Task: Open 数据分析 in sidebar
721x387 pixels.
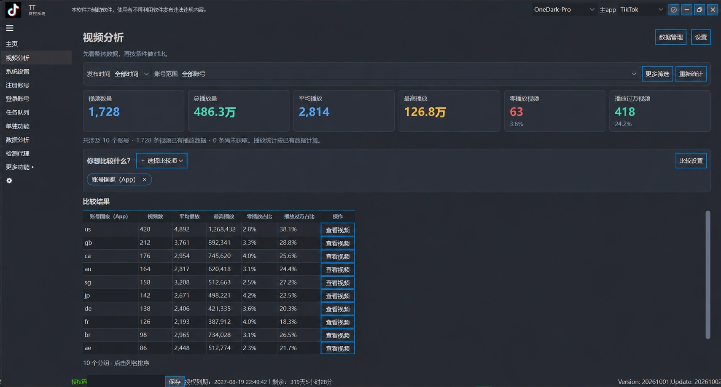Action: pos(18,140)
